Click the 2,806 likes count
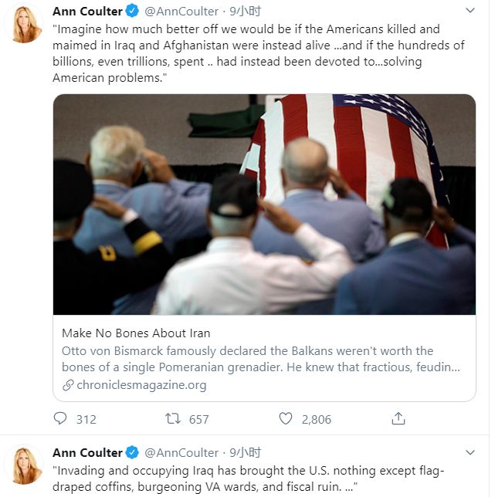Viewport: 495px width, 497px height. (x=316, y=419)
